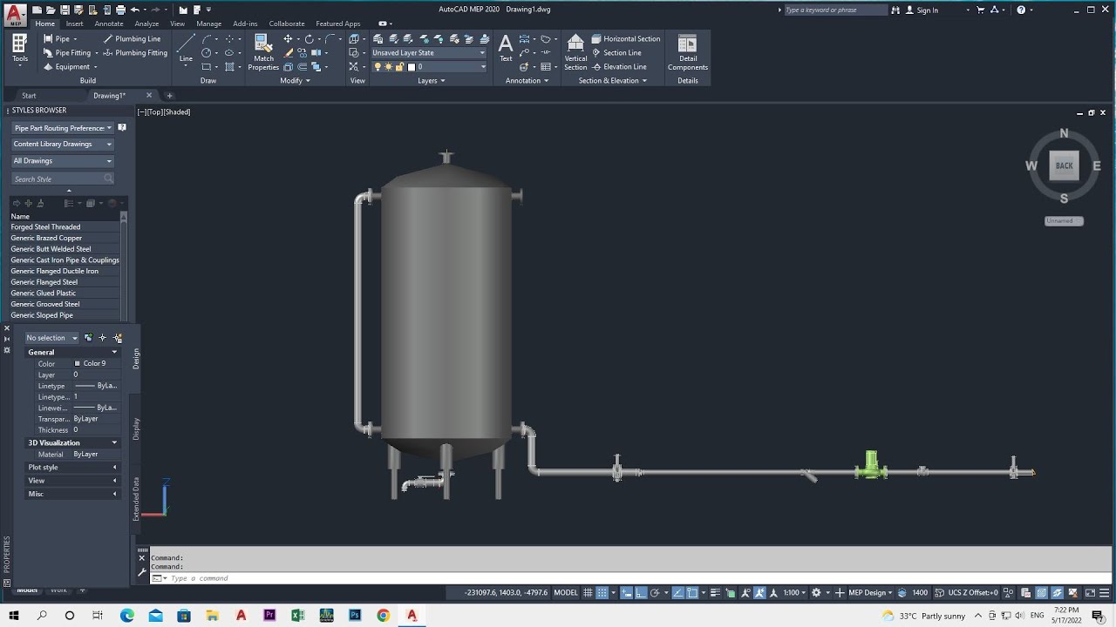Switch to the Start file tab
Screen dimensions: 1116x627
click(29, 96)
